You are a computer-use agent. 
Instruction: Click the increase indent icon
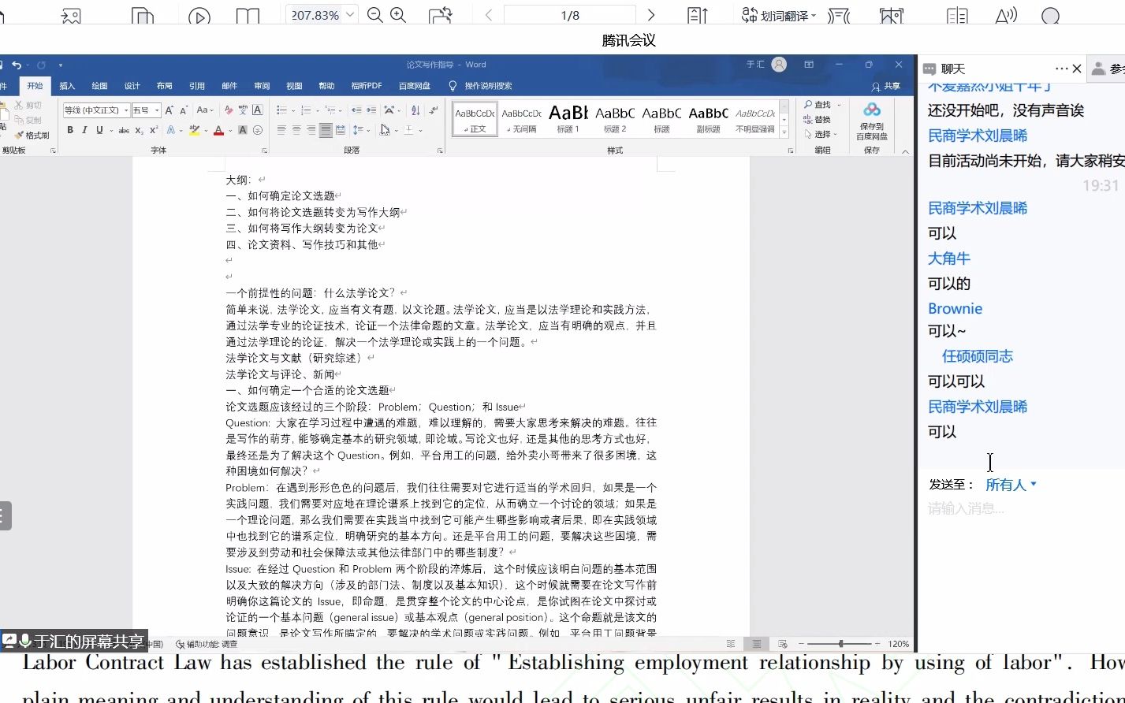coord(372,110)
